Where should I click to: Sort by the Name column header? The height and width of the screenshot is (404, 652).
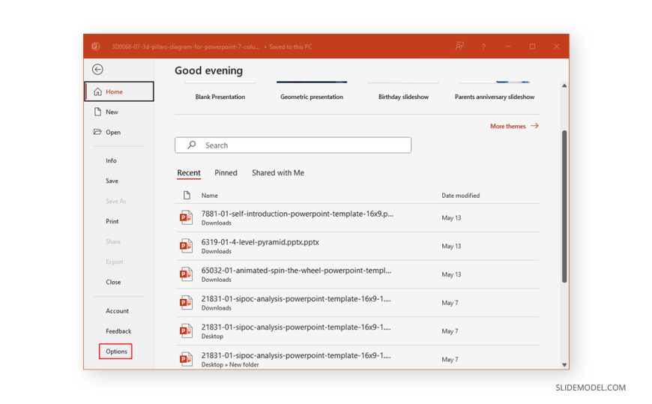[x=209, y=196]
